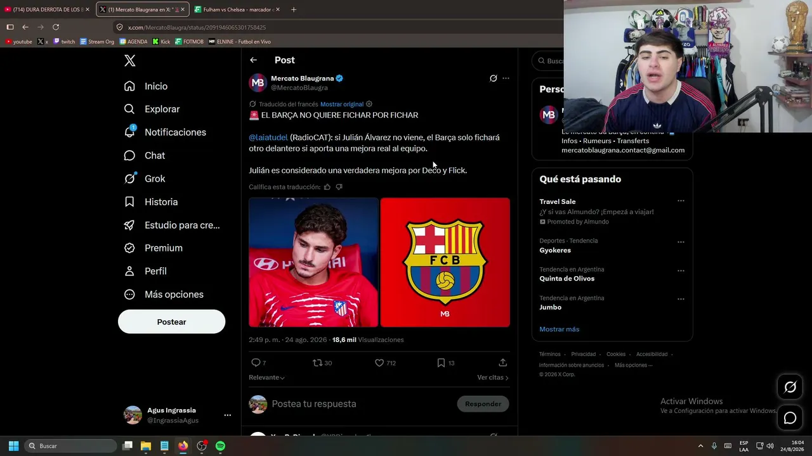Open more options for Travel Sale promotion
The image size is (812, 456).
tap(681, 201)
